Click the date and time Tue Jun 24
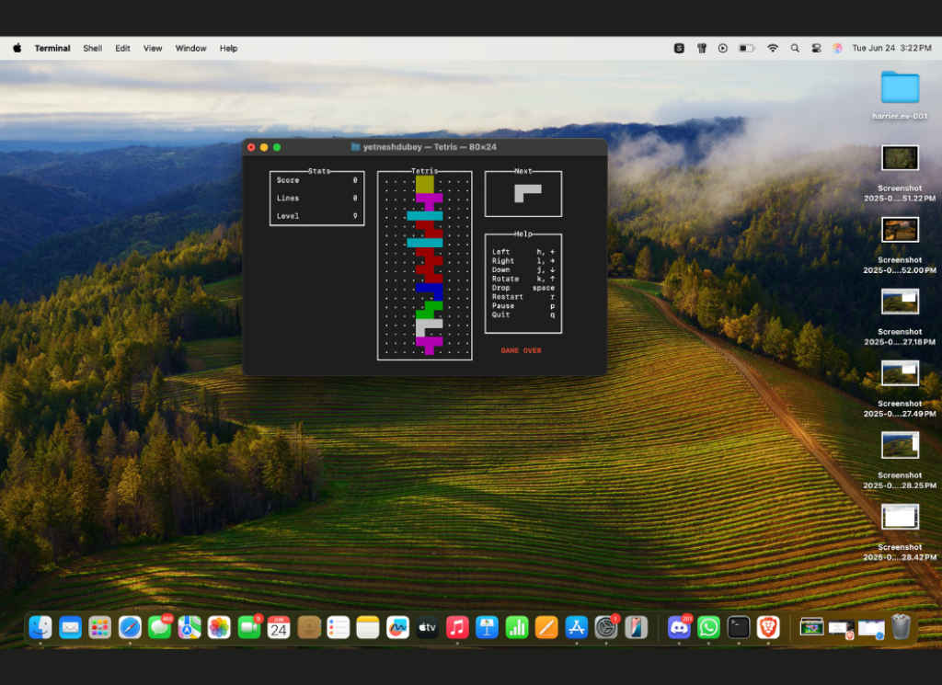This screenshot has width=942, height=685. pos(891,48)
